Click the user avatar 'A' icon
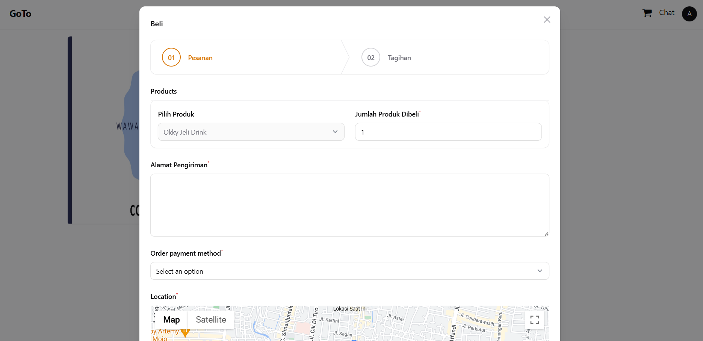 point(689,14)
